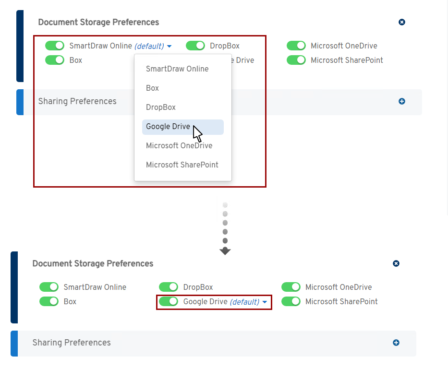Click Sharing Preferences header below Google Drive default

pos(72,343)
